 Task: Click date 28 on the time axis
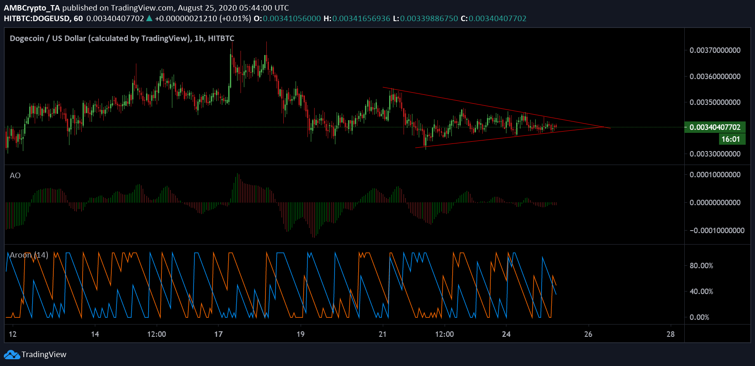point(670,334)
